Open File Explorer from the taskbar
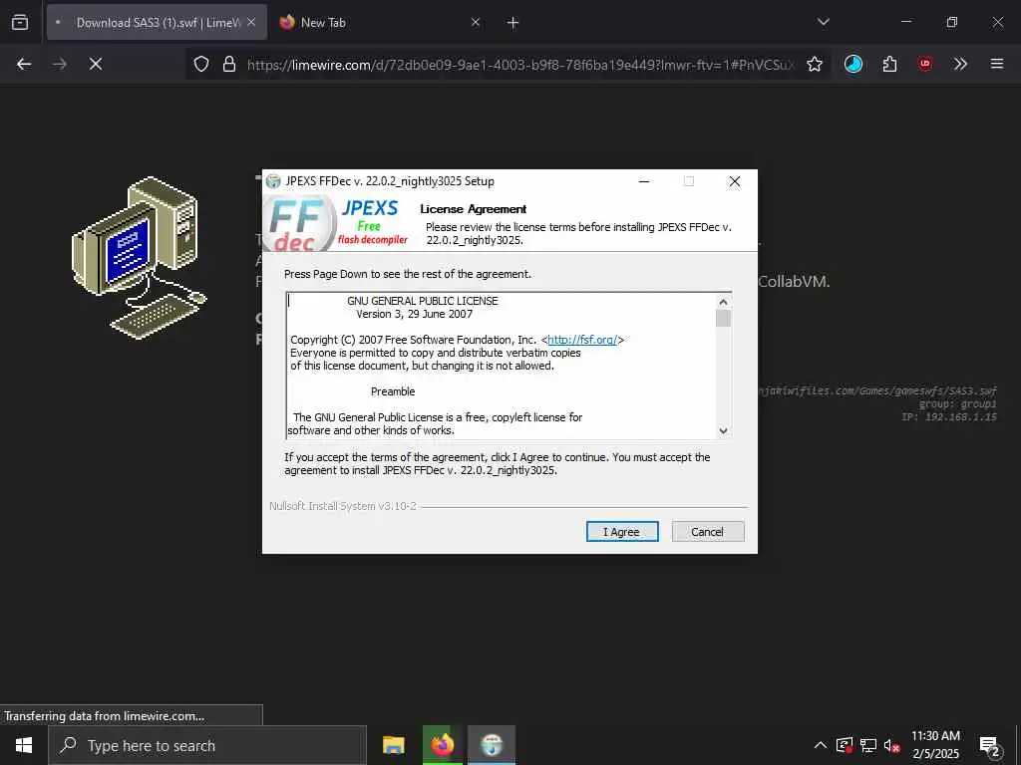This screenshot has height=765, width=1021. point(393,745)
